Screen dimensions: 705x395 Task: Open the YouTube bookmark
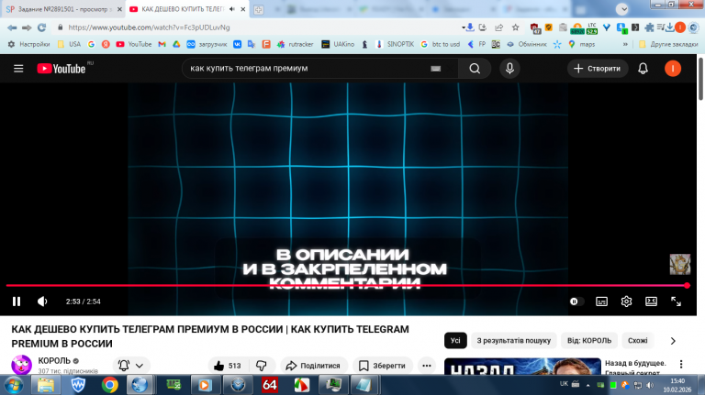point(134,44)
